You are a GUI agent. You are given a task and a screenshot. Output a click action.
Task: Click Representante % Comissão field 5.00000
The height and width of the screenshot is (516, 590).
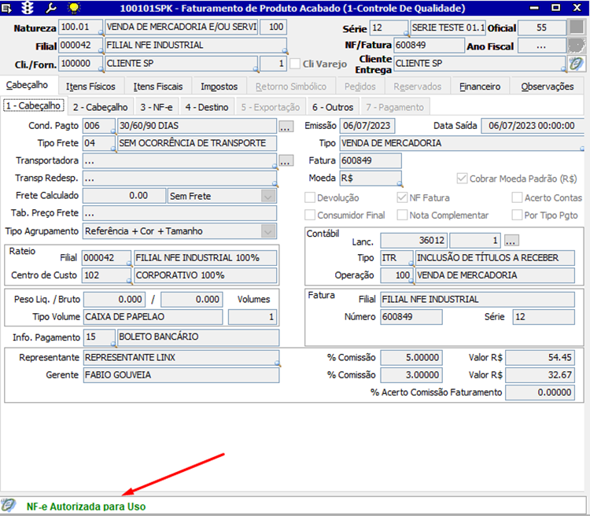pyautogui.click(x=411, y=357)
